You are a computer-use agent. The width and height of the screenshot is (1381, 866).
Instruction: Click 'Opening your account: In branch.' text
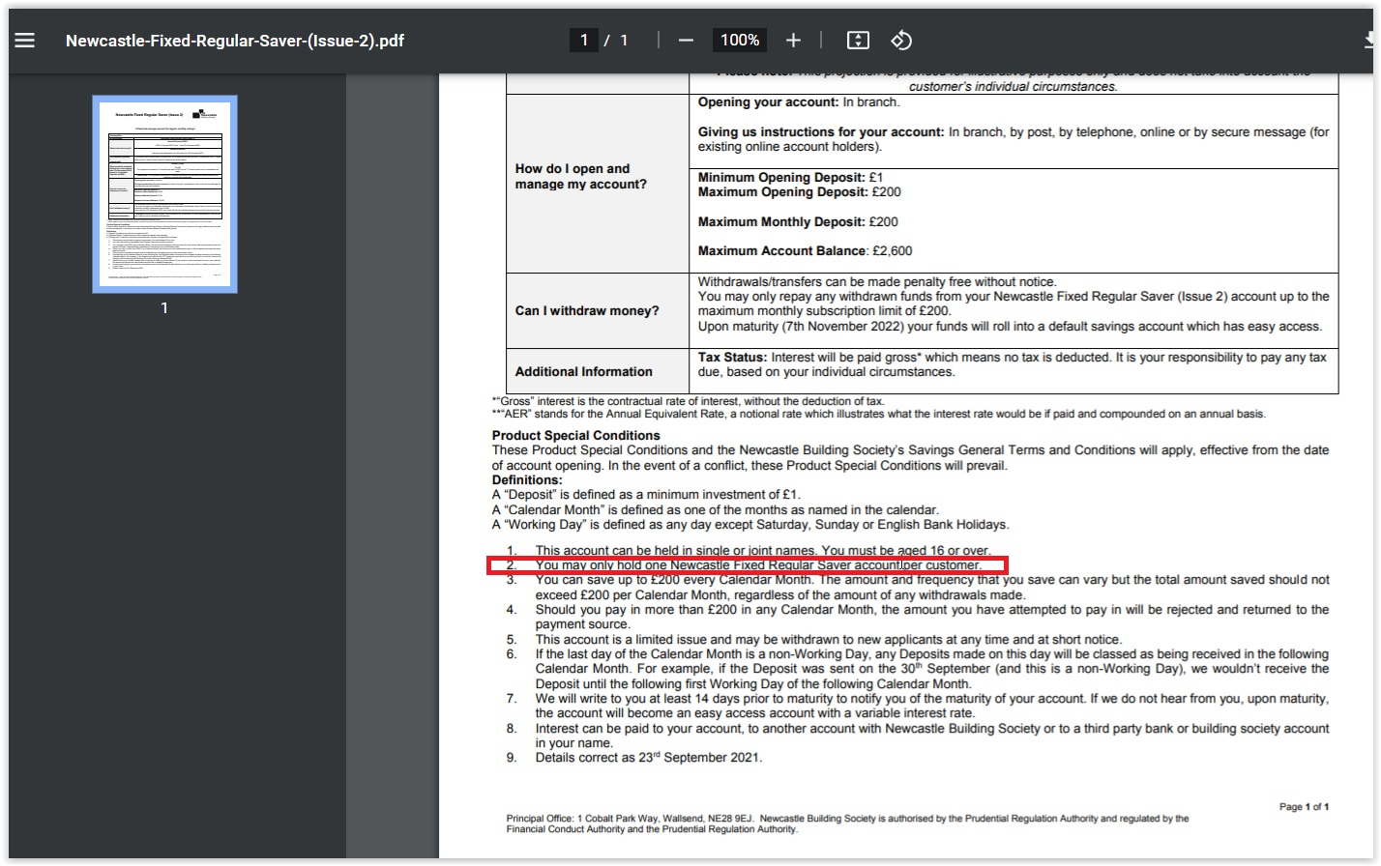799,102
